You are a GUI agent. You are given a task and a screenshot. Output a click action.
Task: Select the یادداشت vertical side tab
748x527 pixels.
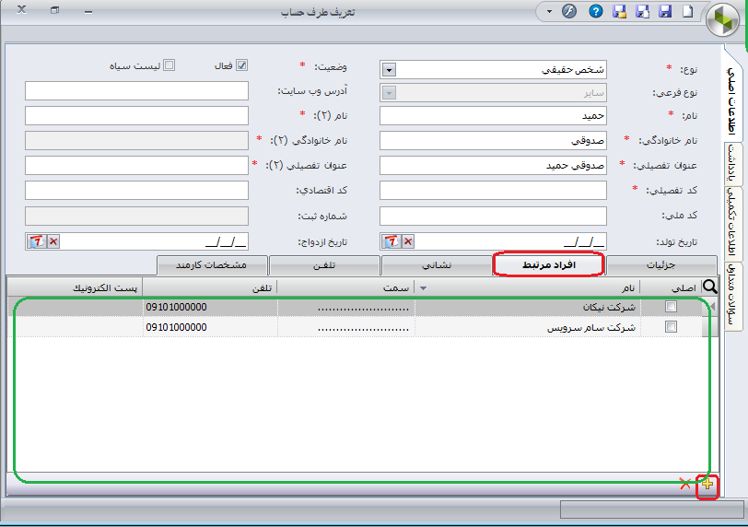pyautogui.click(x=732, y=163)
